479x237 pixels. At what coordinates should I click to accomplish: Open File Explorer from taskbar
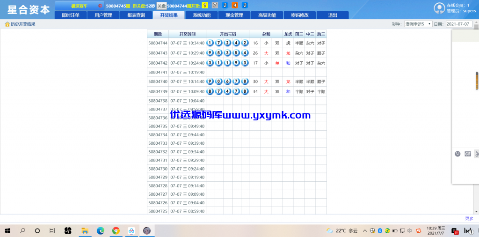click(85, 230)
